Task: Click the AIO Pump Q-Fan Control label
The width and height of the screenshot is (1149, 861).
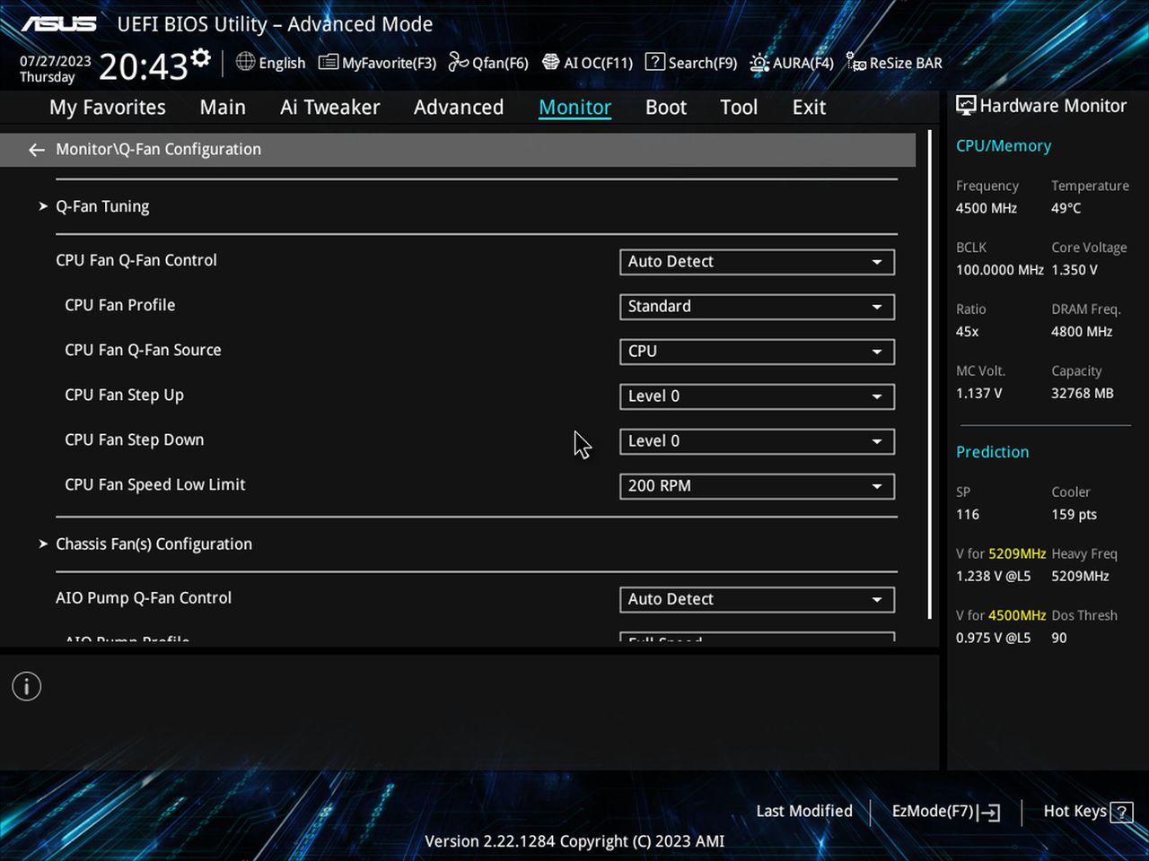Action: click(x=144, y=597)
